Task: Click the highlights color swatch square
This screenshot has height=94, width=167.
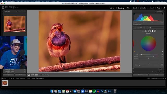Action: pos(134,52)
